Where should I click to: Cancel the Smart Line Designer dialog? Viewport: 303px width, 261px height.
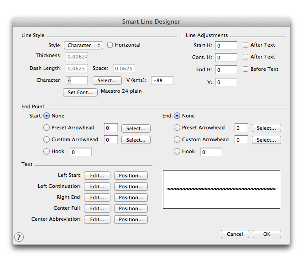(235, 234)
